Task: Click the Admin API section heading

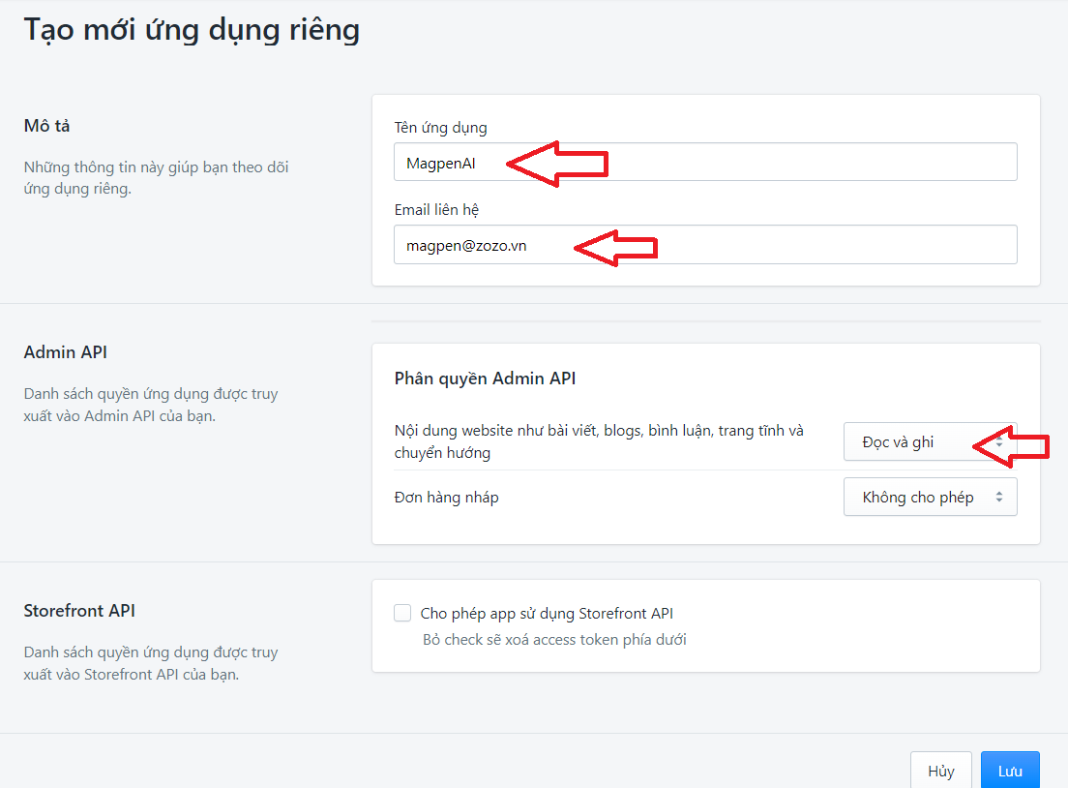Action: (x=66, y=351)
